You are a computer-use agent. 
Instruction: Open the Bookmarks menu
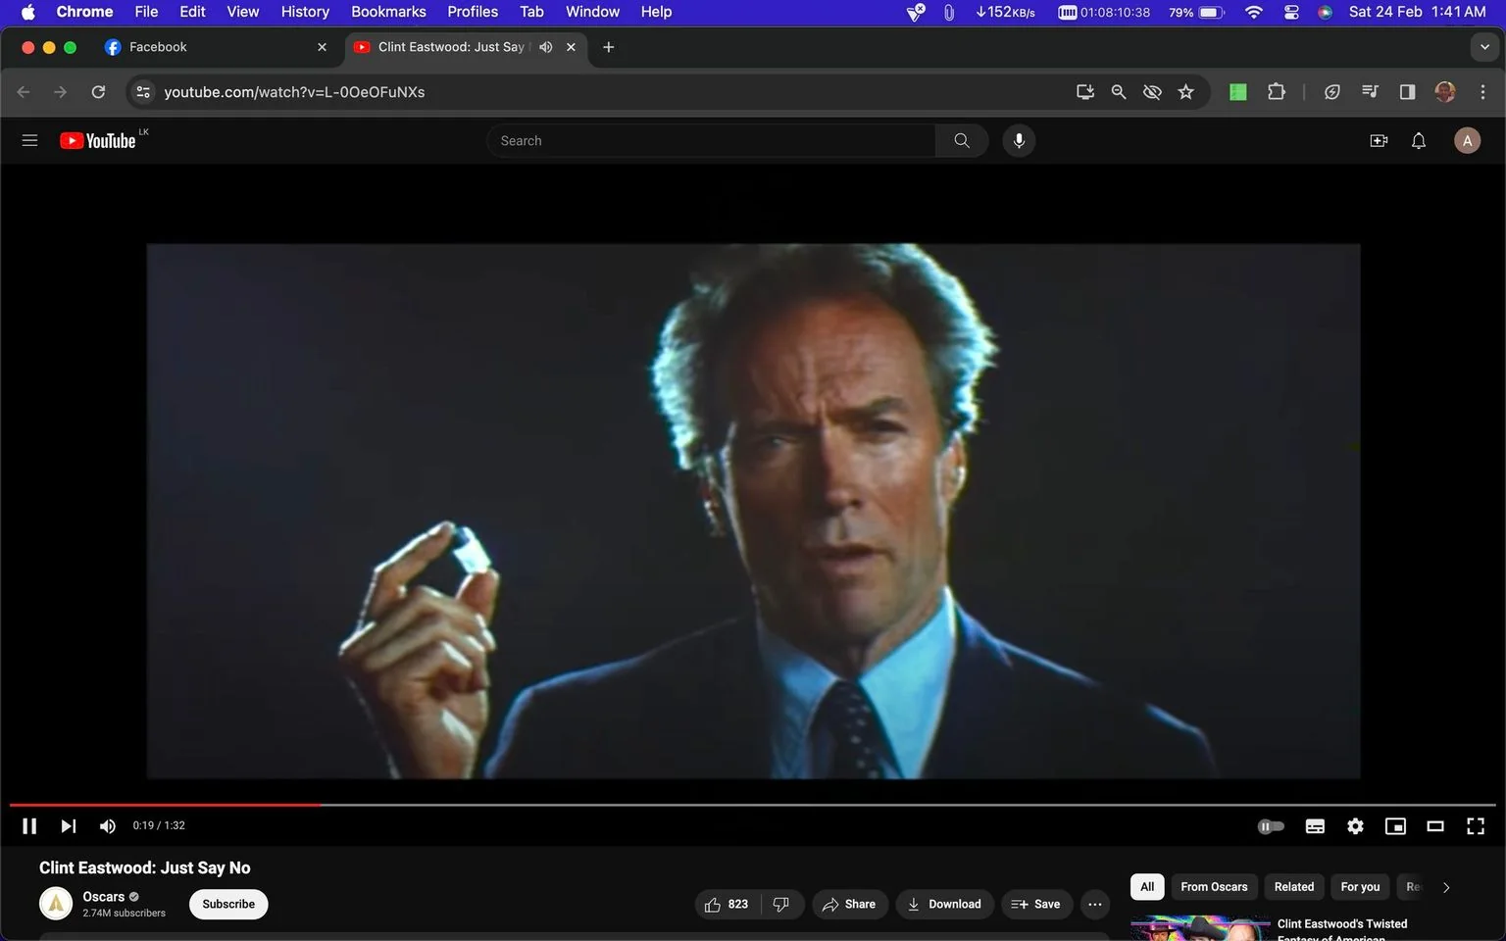point(388,12)
